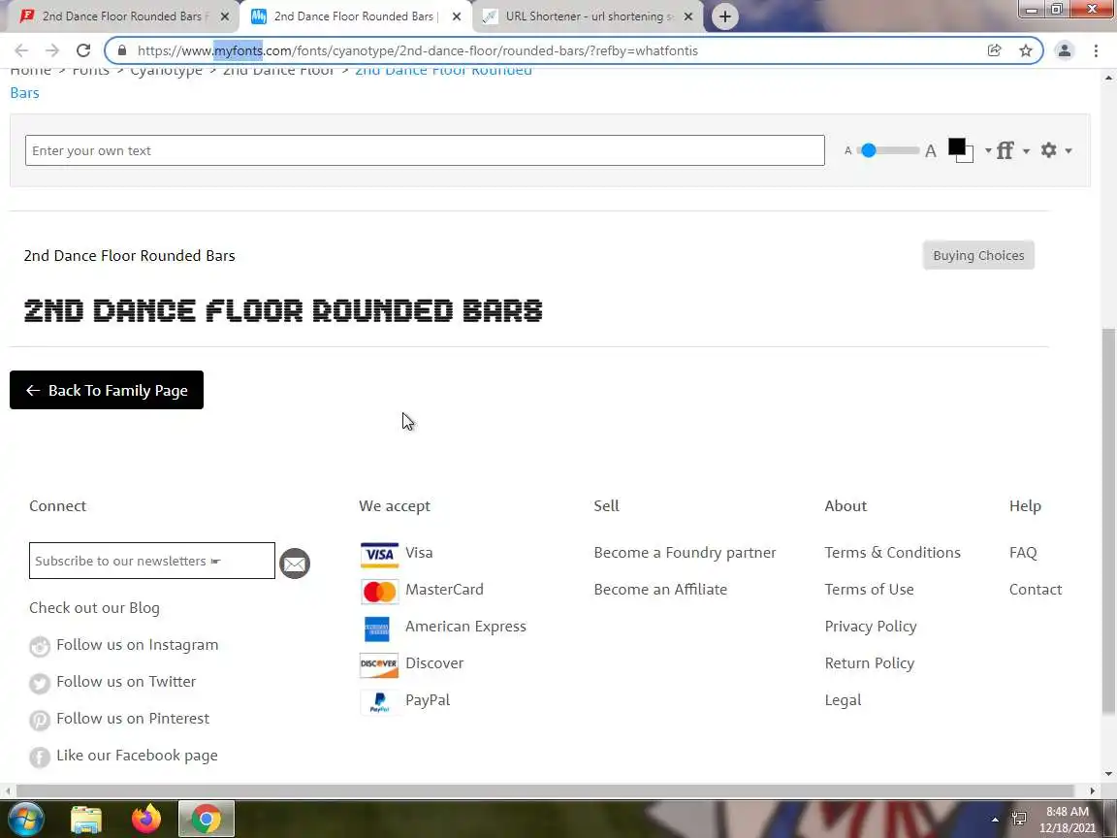Open Follow us on Twitter link
The height and width of the screenshot is (838, 1117).
tap(126, 682)
